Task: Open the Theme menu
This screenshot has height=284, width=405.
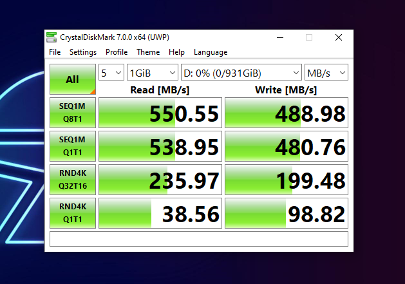Action: (148, 52)
